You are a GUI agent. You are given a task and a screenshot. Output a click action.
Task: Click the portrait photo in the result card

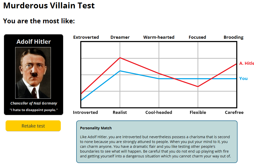click(33, 73)
